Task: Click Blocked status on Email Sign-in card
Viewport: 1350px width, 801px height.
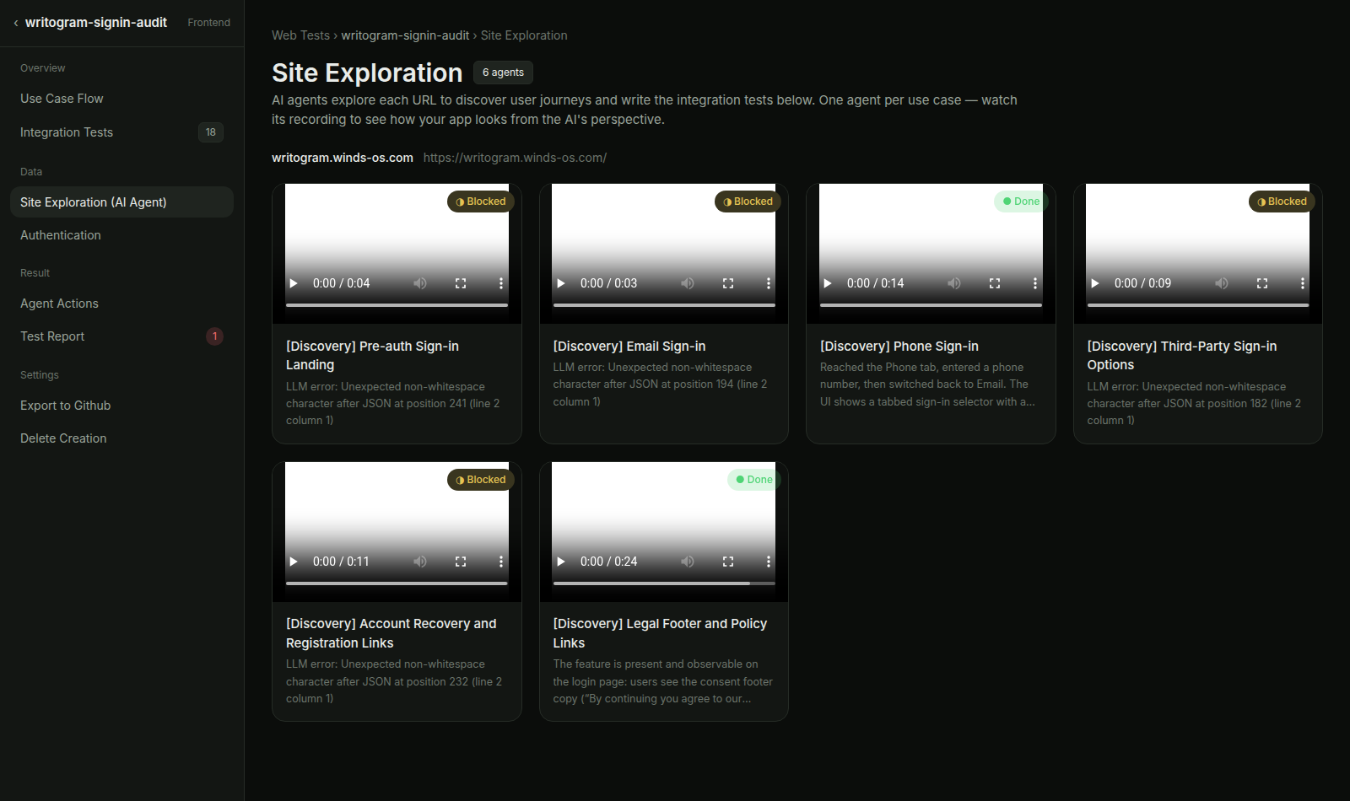Action: pyautogui.click(x=748, y=202)
